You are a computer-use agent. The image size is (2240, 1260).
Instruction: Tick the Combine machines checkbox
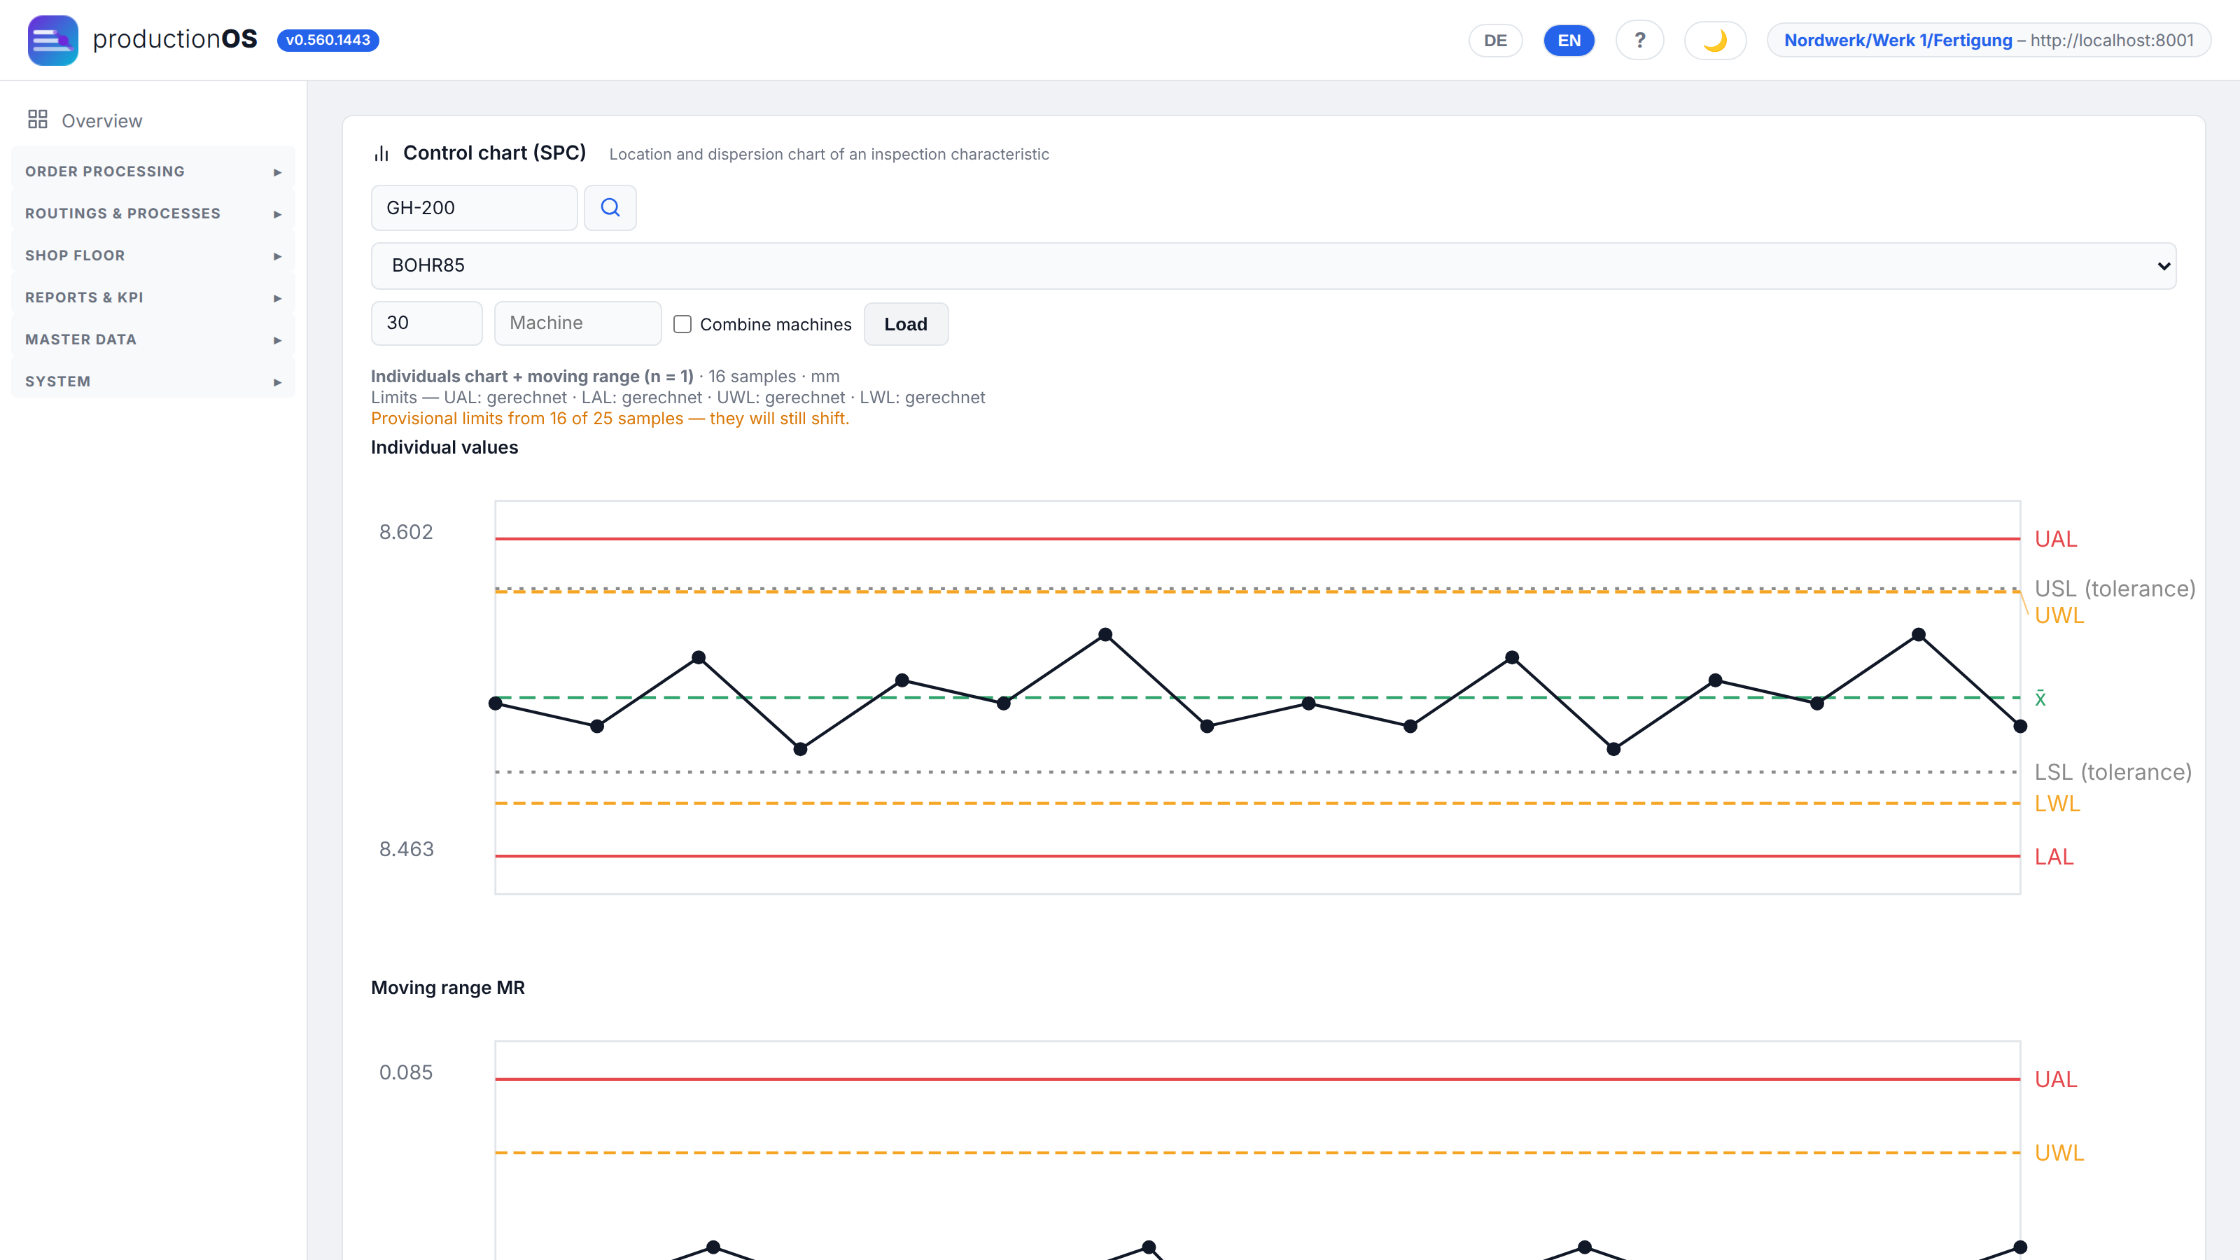(682, 324)
